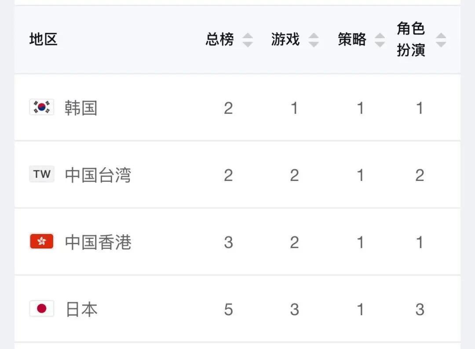Click the 地区 column header
475x349 pixels.
[x=44, y=40]
